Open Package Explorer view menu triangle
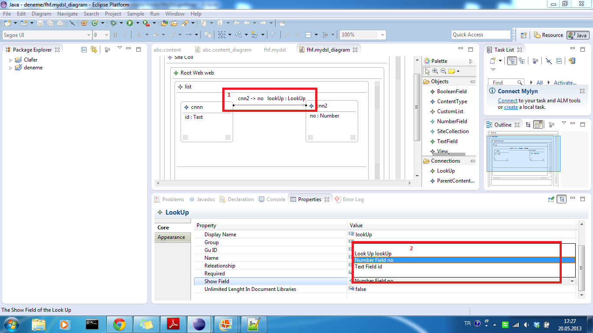 point(120,49)
